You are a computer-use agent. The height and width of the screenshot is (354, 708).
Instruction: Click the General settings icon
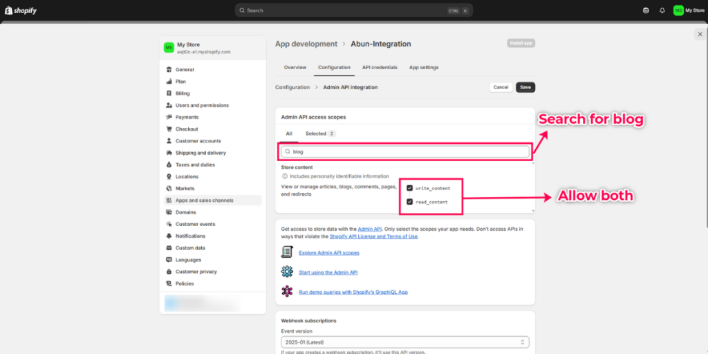point(169,70)
